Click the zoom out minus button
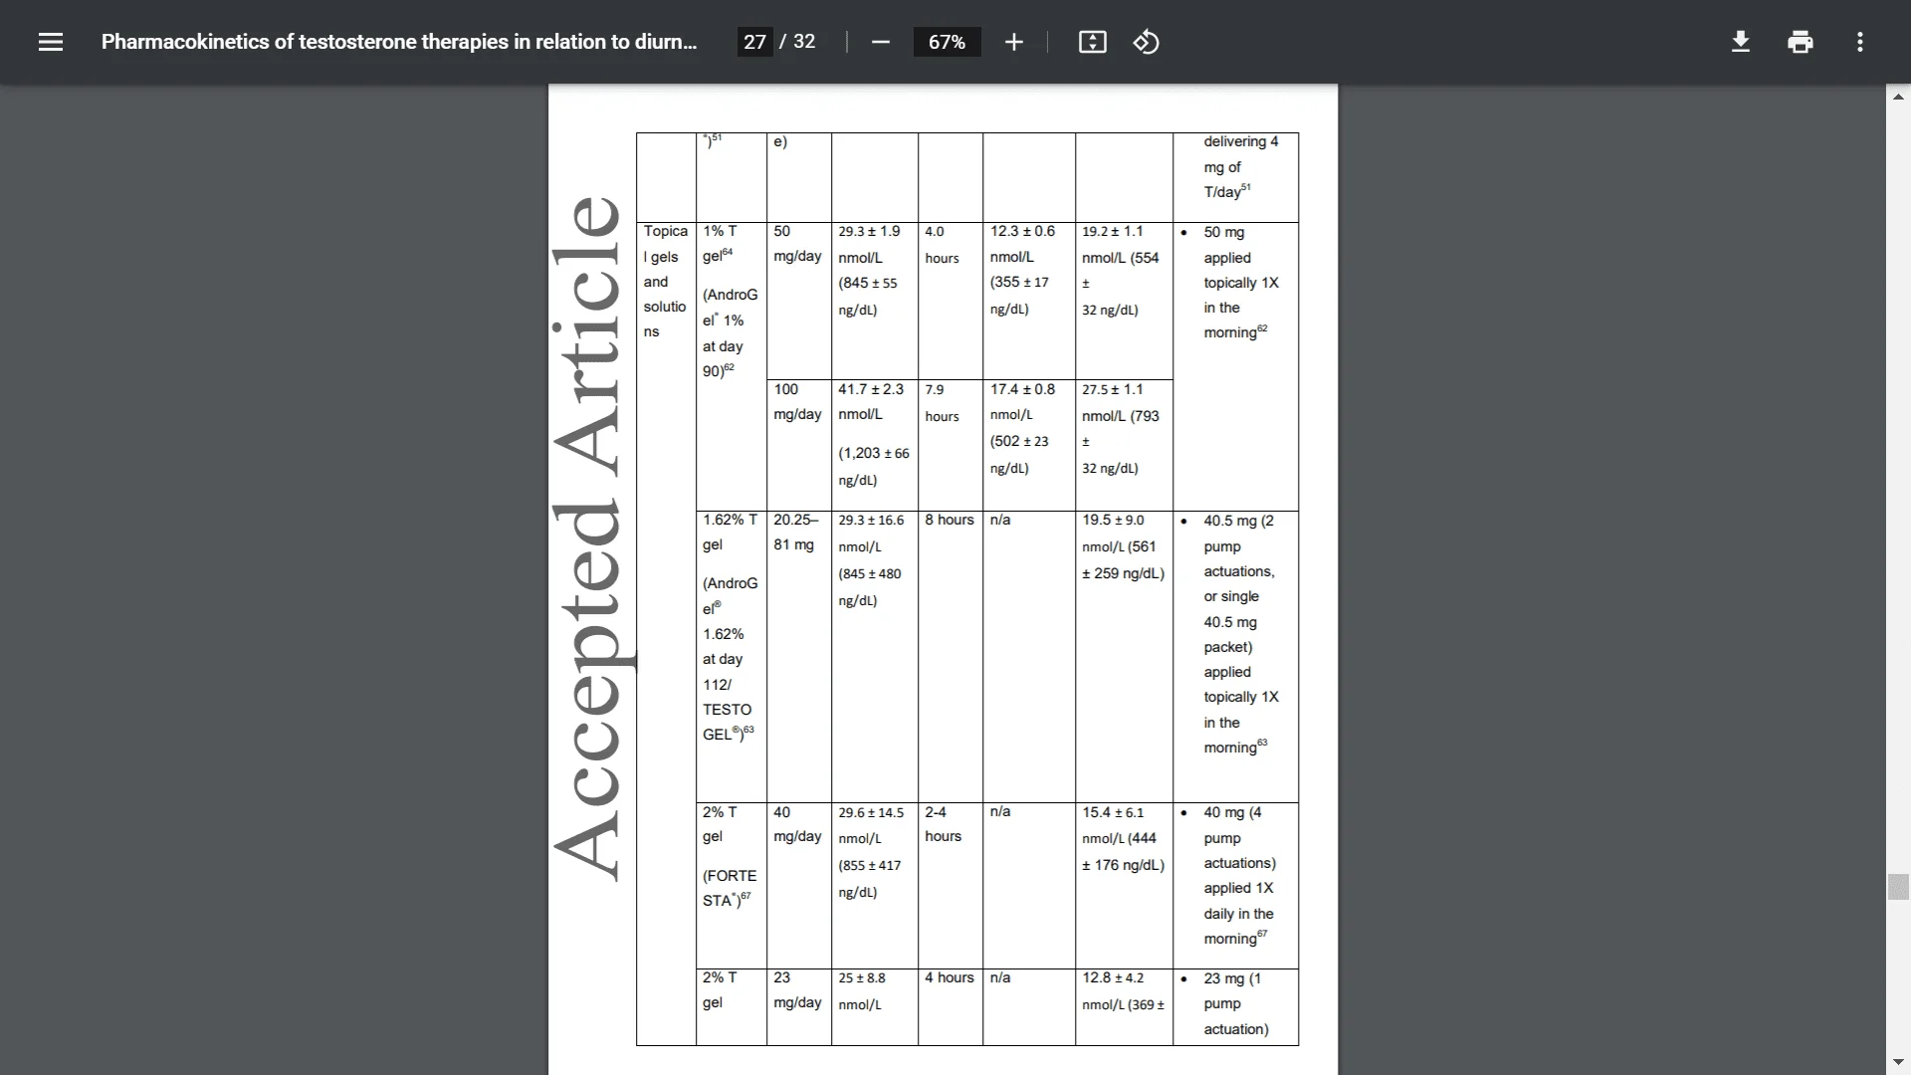The width and height of the screenshot is (1911, 1075). click(x=880, y=42)
